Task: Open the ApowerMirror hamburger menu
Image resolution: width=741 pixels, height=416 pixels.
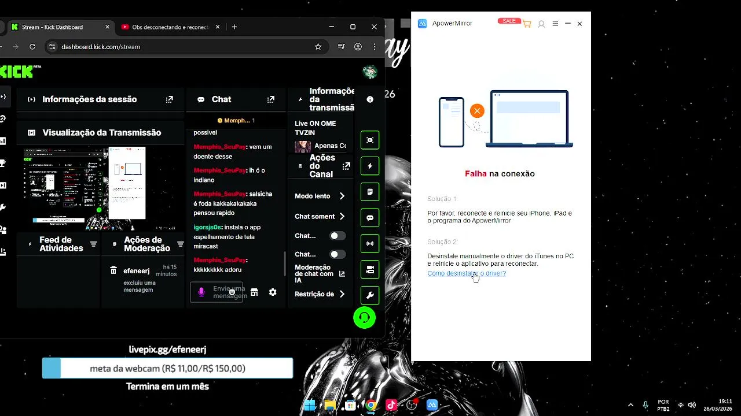Action: 555,24
